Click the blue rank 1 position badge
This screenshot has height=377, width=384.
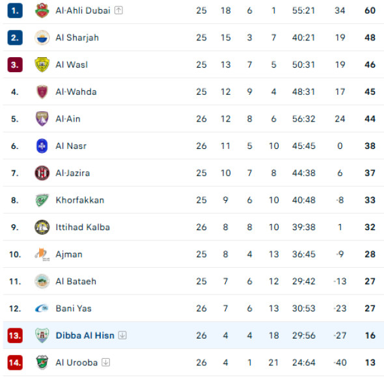point(15,10)
